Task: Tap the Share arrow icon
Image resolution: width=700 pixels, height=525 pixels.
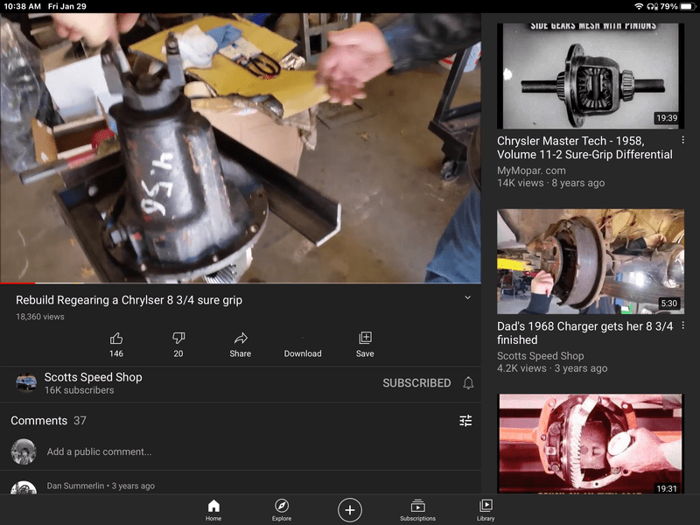Action: point(241,339)
